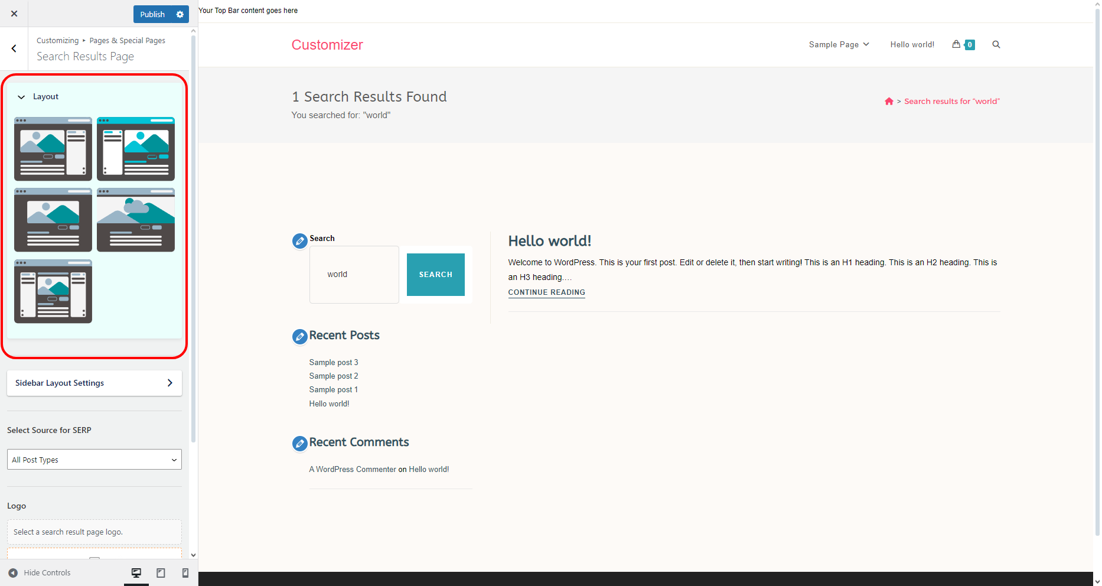1102x586 pixels.
Task: Click the Top Bar content text
Action: [248, 11]
